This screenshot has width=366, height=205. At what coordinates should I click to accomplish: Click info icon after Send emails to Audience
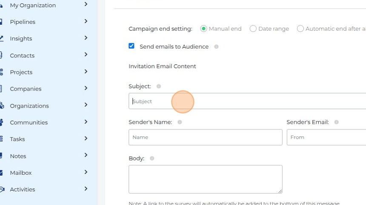[x=216, y=47]
